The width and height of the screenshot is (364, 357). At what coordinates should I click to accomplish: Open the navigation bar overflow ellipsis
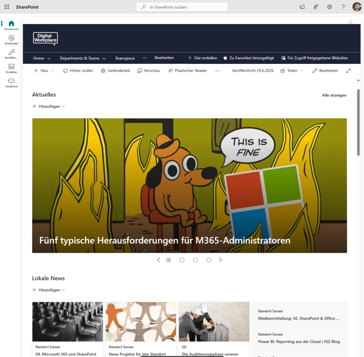coord(145,58)
